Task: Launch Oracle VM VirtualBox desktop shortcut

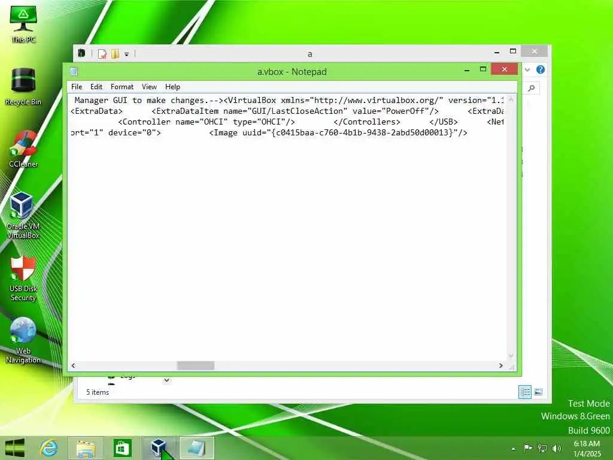Action: pos(23,216)
